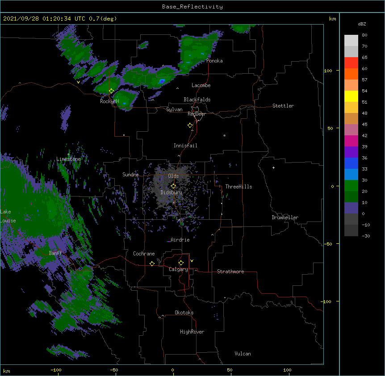Click the Airdrie city label
Image resolution: width=385 pixels, height=376 pixels.
tap(180, 240)
